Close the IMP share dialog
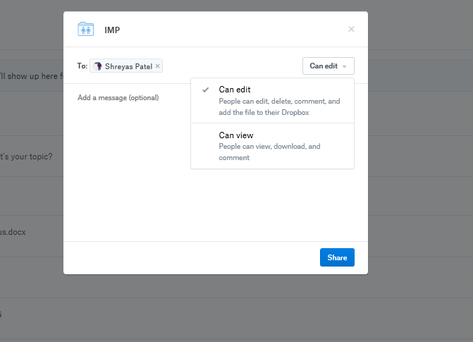473x342 pixels. (x=351, y=30)
